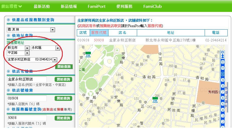The image size is (232, 129).
Task: Click the service code input 50938
Action: click(x=27, y=118)
